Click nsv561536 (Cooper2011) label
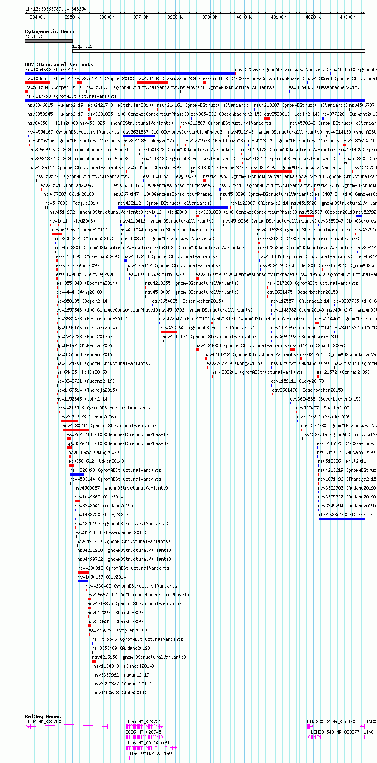Viewport: 377px width, 763px height. click(80, 230)
